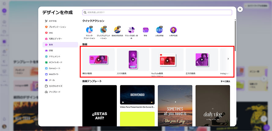Select the 動画 category
272x131 pixels.
[60, 45]
